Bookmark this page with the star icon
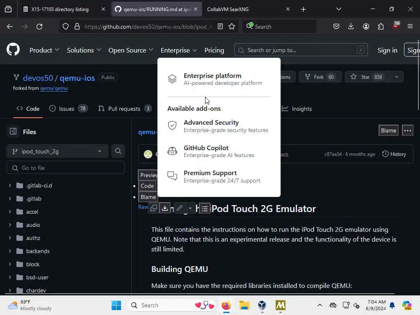 pyautogui.click(x=232, y=26)
